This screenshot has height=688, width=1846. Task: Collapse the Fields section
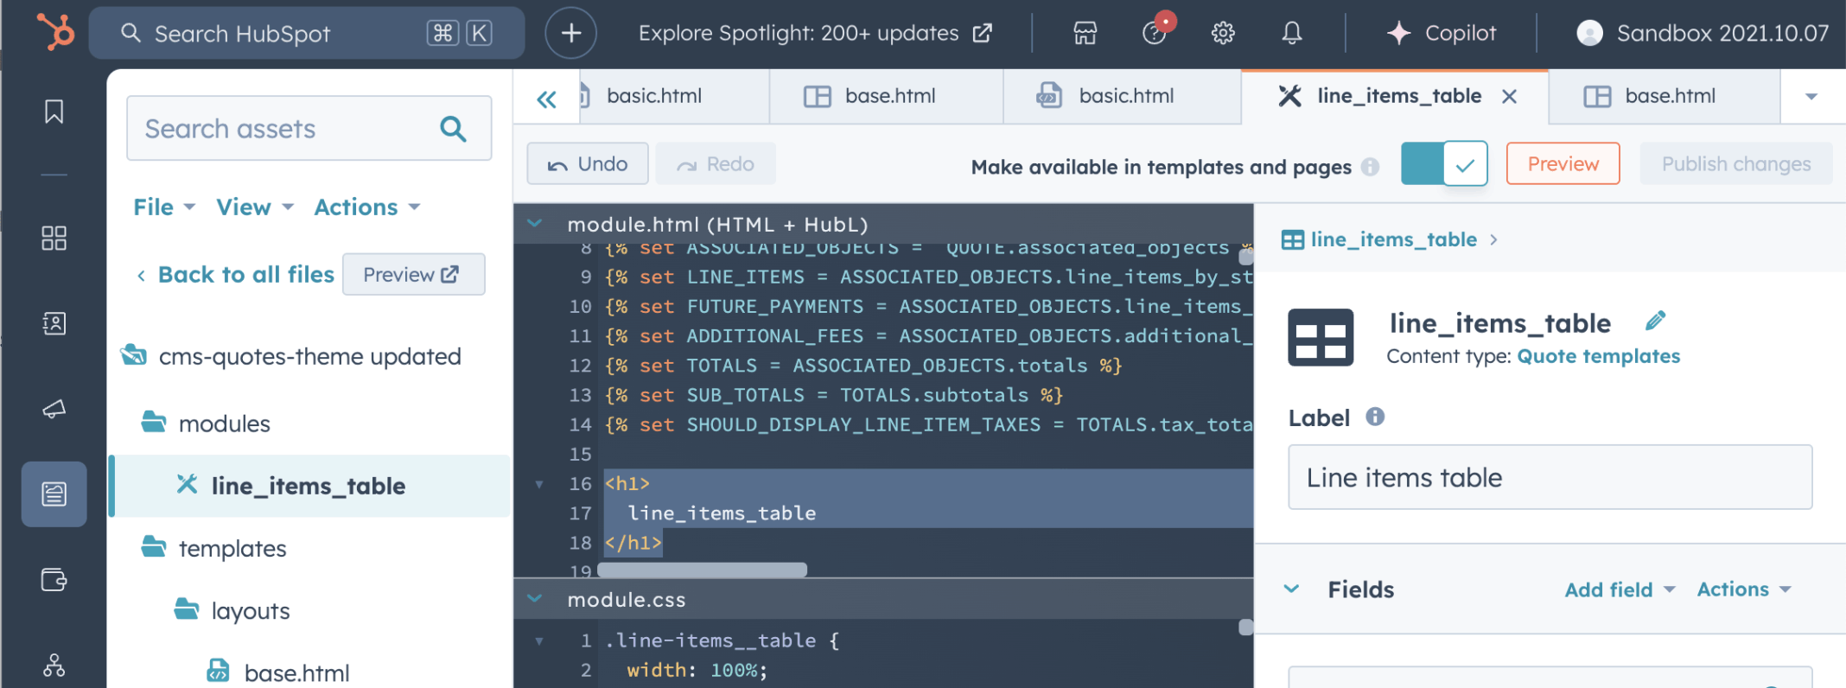tap(1291, 589)
